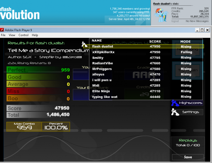Minimize the Adobe Flash Player window

tap(197, 30)
